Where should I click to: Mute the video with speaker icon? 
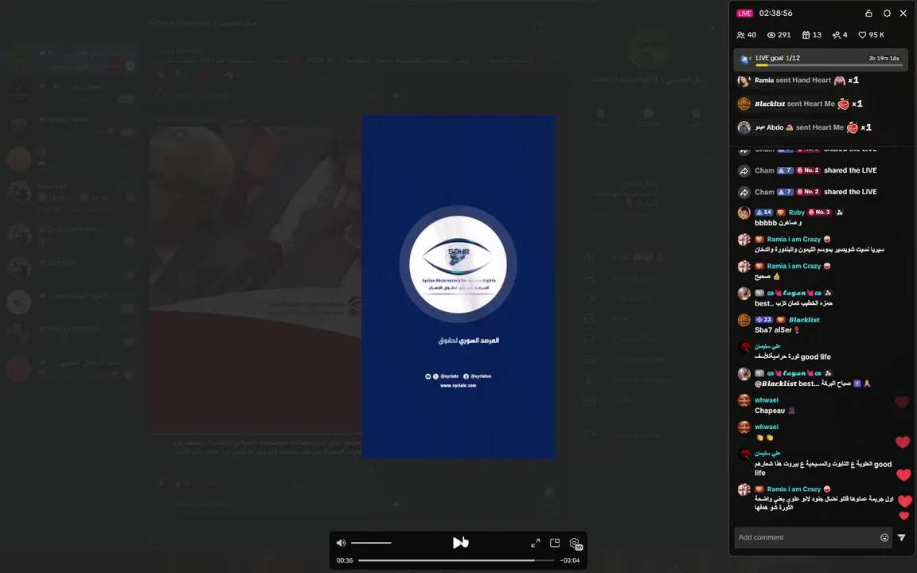pyautogui.click(x=341, y=544)
